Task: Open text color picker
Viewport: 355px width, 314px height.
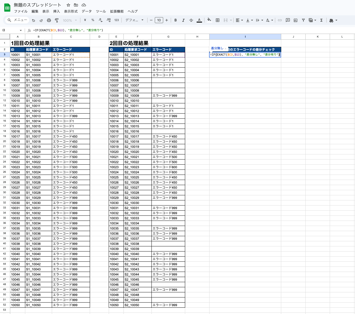Action: click(x=199, y=20)
